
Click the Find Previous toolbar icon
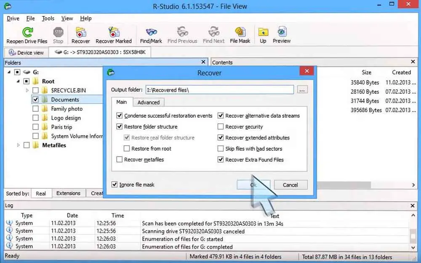click(x=183, y=32)
